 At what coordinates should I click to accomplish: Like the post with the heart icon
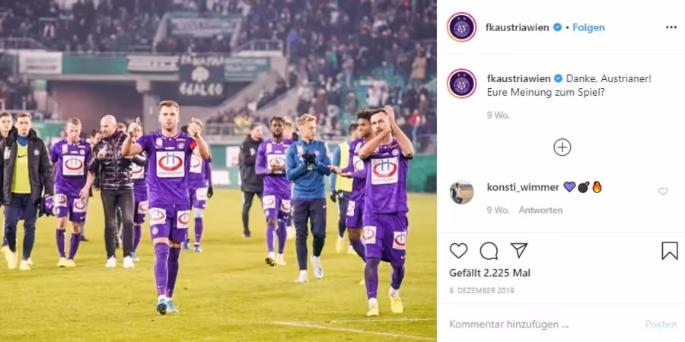click(458, 250)
